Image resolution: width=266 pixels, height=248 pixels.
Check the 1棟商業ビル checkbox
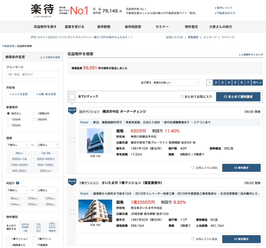click(8, 244)
